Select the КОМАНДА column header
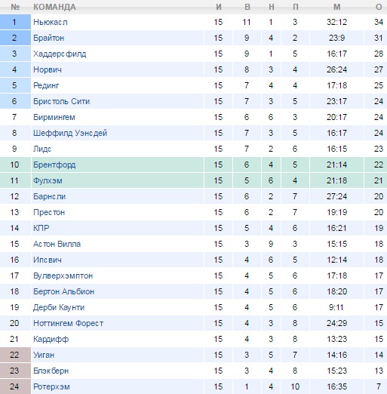387x394 pixels. (54, 7)
